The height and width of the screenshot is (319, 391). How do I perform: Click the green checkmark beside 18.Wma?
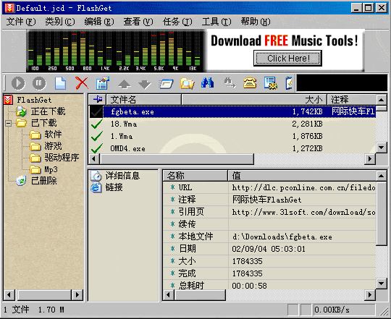click(x=96, y=124)
